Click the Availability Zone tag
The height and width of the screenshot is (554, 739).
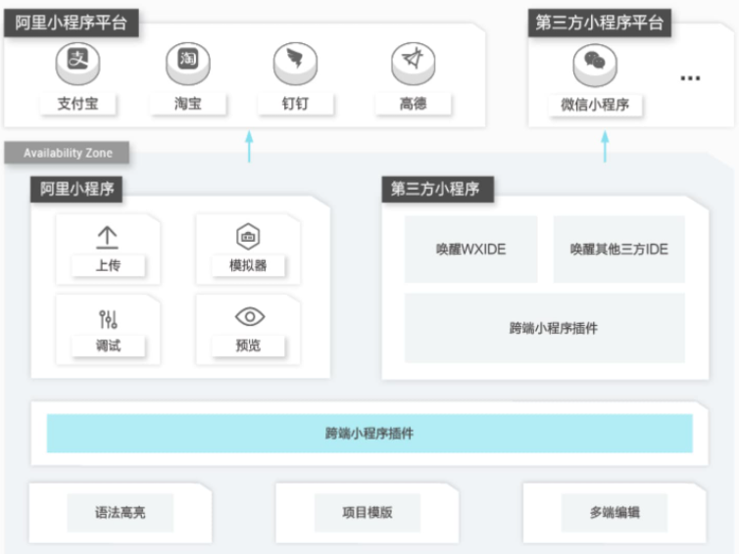67,153
